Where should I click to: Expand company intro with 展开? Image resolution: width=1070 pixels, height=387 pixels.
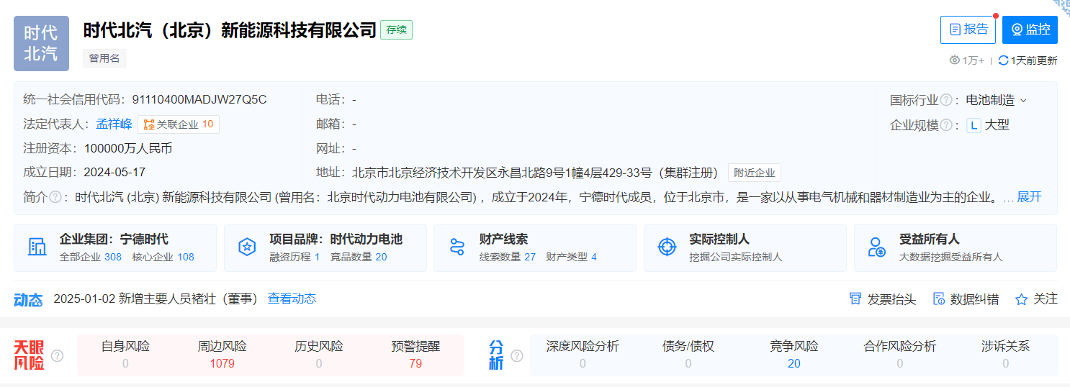pyautogui.click(x=1028, y=197)
